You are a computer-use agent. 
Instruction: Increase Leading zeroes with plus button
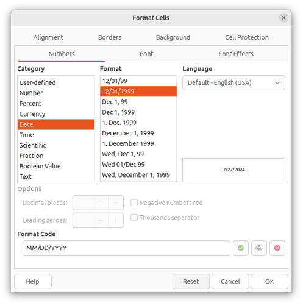pyautogui.click(x=116, y=220)
